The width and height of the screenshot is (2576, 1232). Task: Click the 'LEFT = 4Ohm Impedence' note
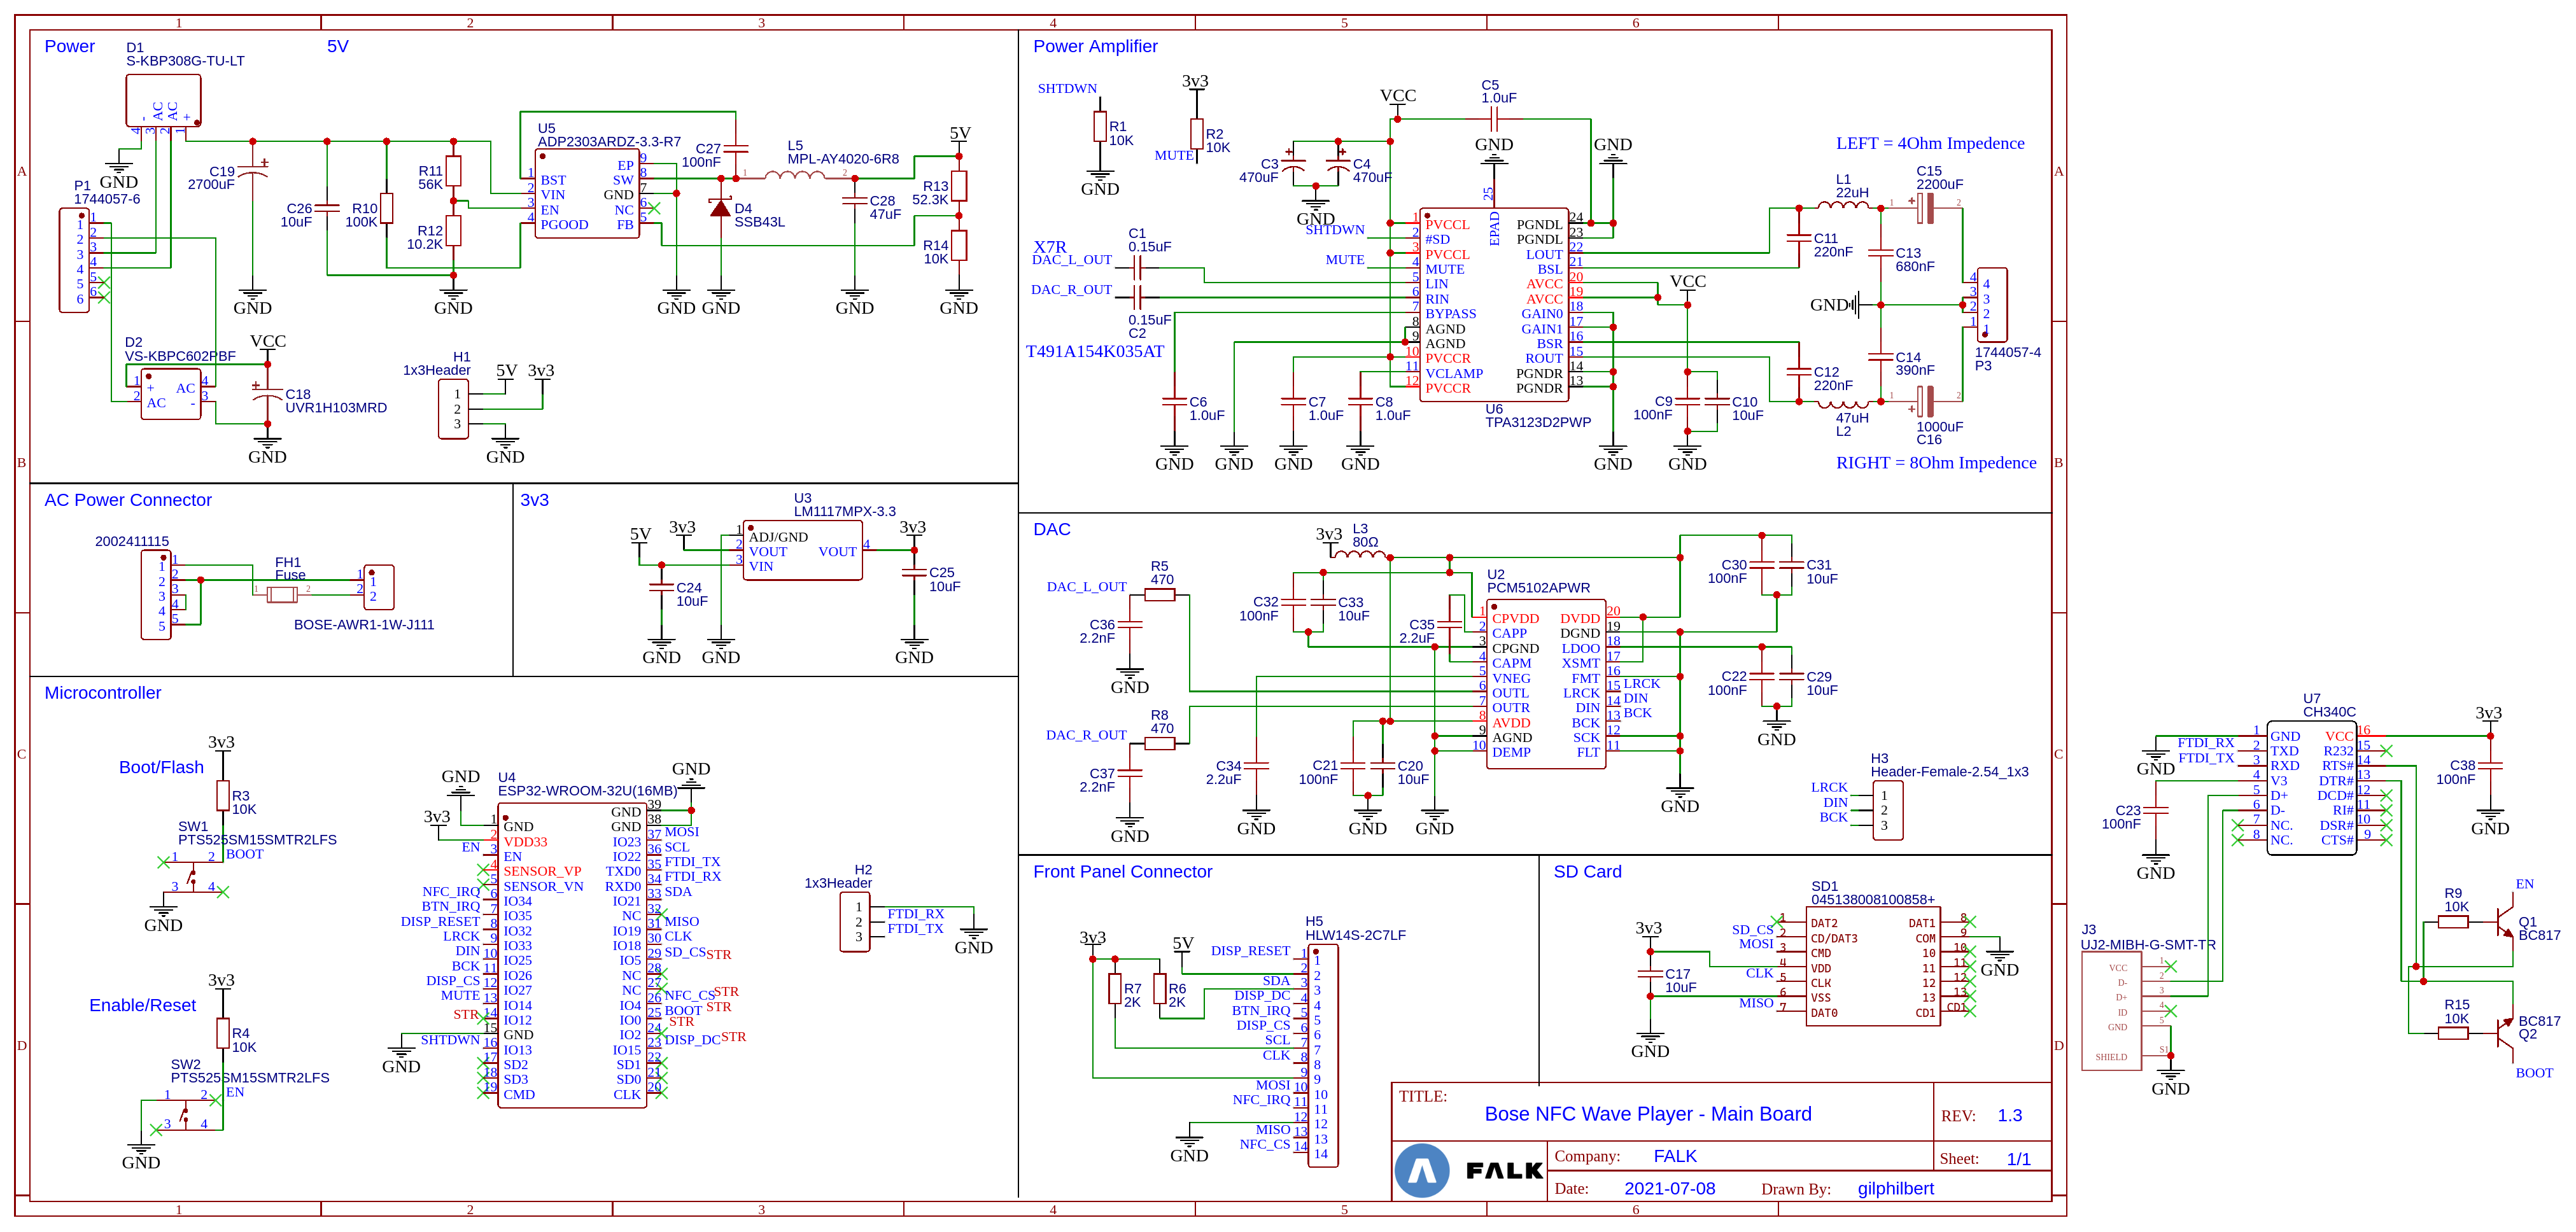pyautogui.click(x=1930, y=143)
